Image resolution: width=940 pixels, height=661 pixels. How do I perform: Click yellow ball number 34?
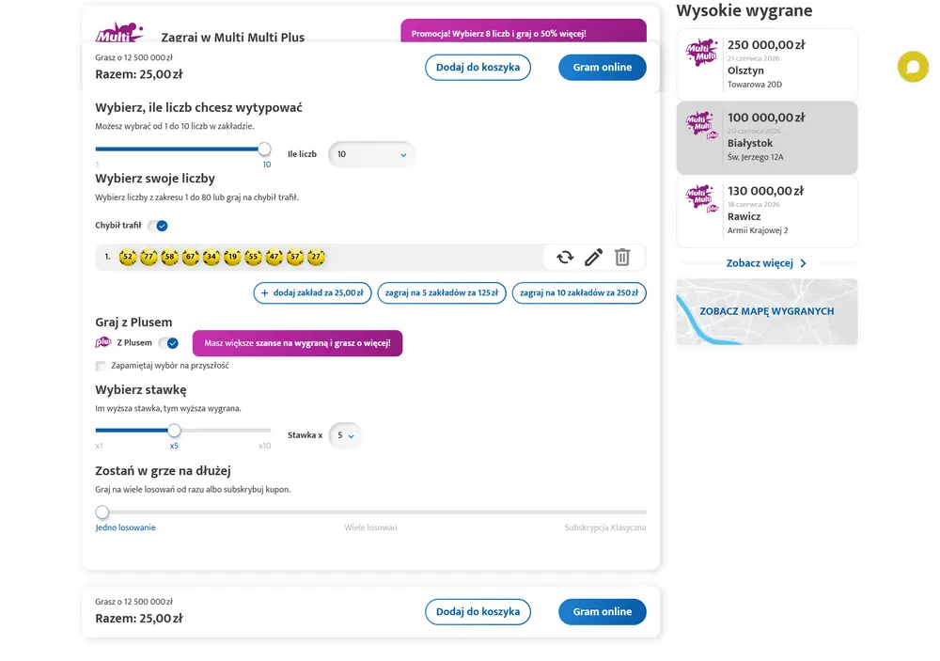click(211, 258)
